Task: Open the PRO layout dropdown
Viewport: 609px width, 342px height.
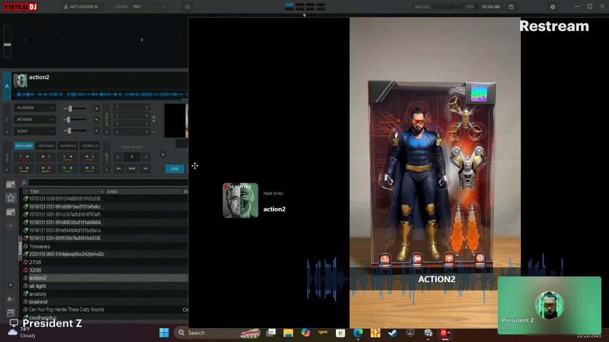Action: click(149, 7)
